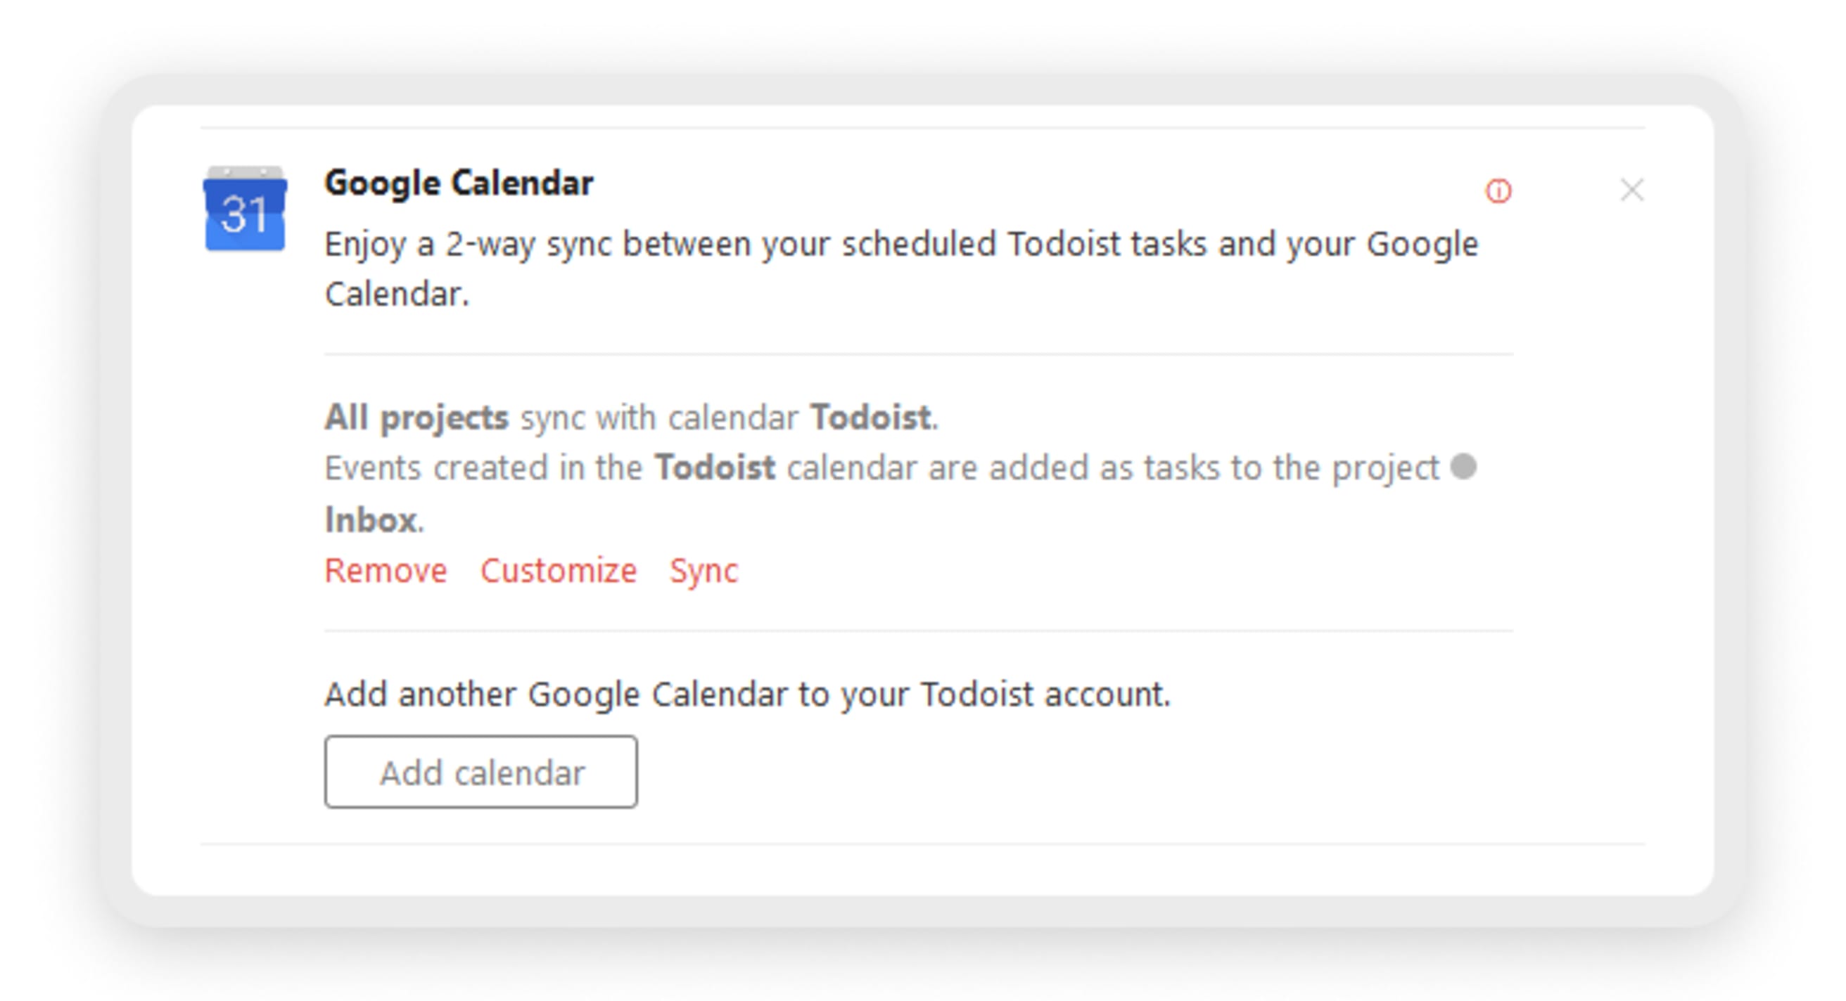The image size is (1846, 1001).
Task: Click the gray Inbox project color dot
Action: click(x=1463, y=467)
